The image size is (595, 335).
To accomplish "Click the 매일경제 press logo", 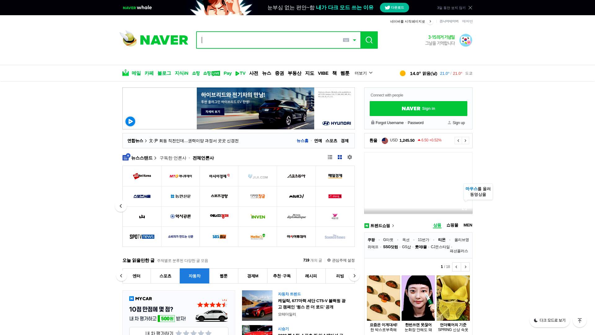I will 335,176.
